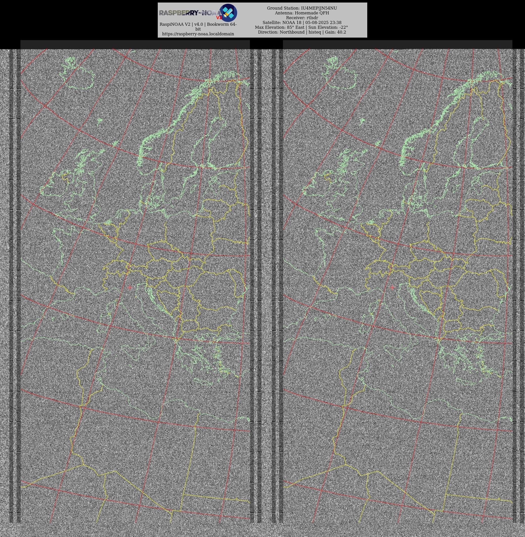Click the RASPBERRY-NOAA logo text
The width and height of the screenshot is (525, 537).
(x=190, y=13)
